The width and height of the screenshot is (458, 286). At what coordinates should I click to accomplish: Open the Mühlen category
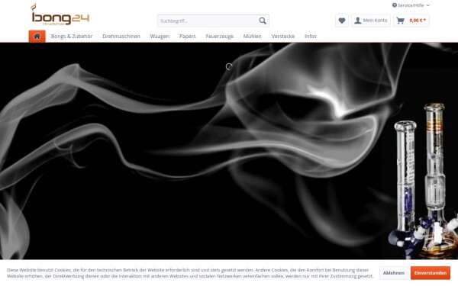pos(253,36)
